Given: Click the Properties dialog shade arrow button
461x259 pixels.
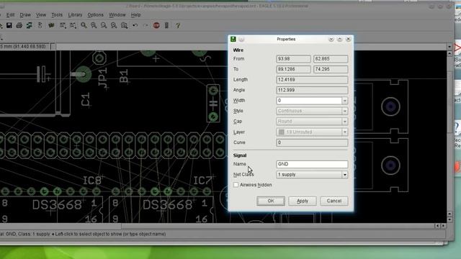Looking at the screenshot, I should point(331,39).
